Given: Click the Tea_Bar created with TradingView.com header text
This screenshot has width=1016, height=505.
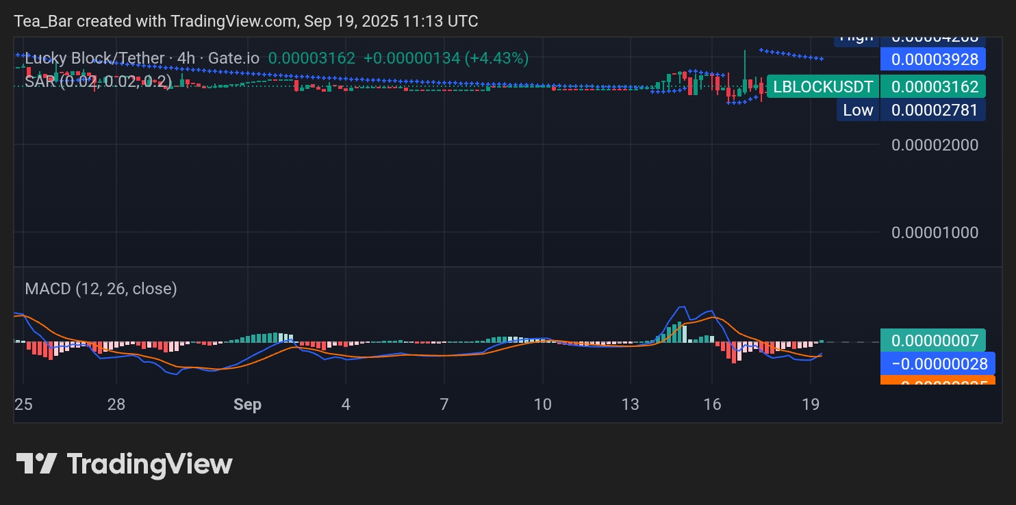Looking at the screenshot, I should click(x=246, y=21).
